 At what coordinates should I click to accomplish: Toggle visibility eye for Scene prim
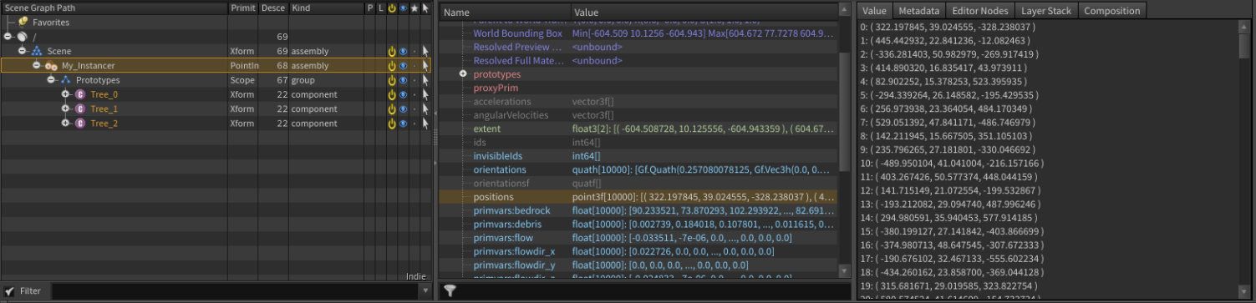403,51
